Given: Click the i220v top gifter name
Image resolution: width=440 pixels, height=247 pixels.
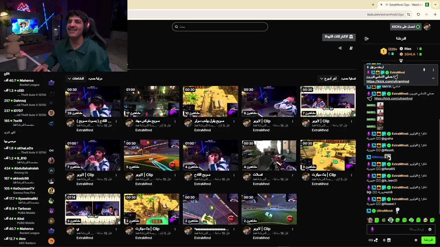Looking at the screenshot, I should pyautogui.click(x=393, y=49).
